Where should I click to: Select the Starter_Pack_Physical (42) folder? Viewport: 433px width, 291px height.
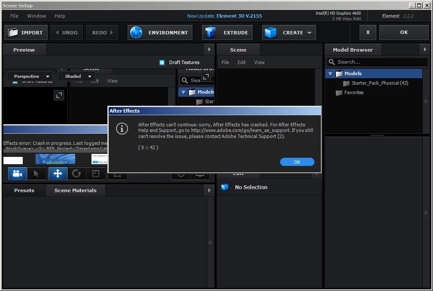380,83
